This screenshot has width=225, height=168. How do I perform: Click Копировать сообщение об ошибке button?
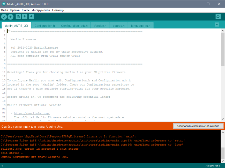tap(198, 126)
